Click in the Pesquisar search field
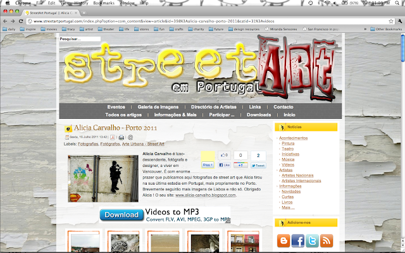Screen dimensions: 405x253 (x=80, y=39)
